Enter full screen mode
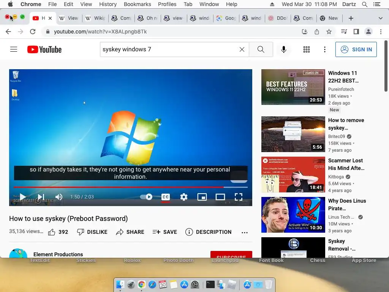 (x=239, y=197)
